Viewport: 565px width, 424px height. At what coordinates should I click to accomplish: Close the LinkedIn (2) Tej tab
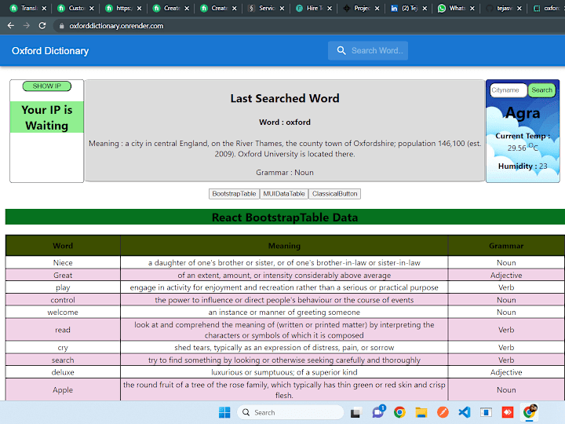[425, 8]
